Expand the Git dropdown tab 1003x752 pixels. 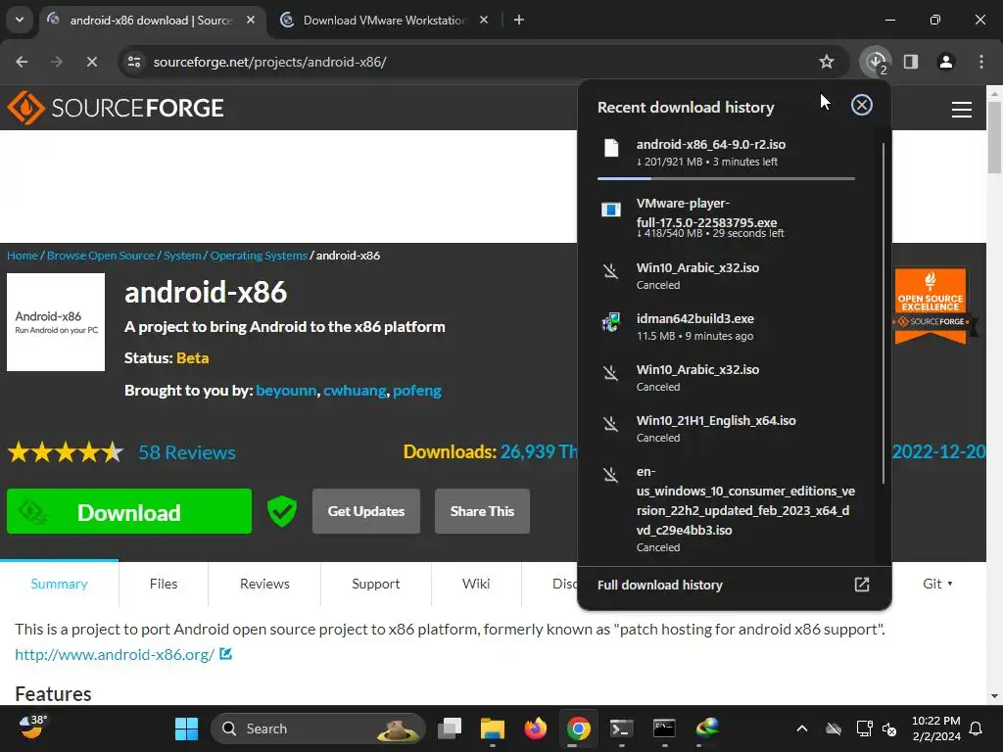(x=937, y=584)
